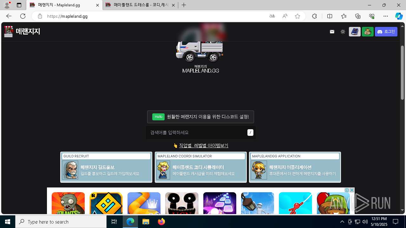Viewport: 406px width, 228px height.
Task: Close the 메랜지지 - Mapleland.gg tab
Action: tap(97, 5)
